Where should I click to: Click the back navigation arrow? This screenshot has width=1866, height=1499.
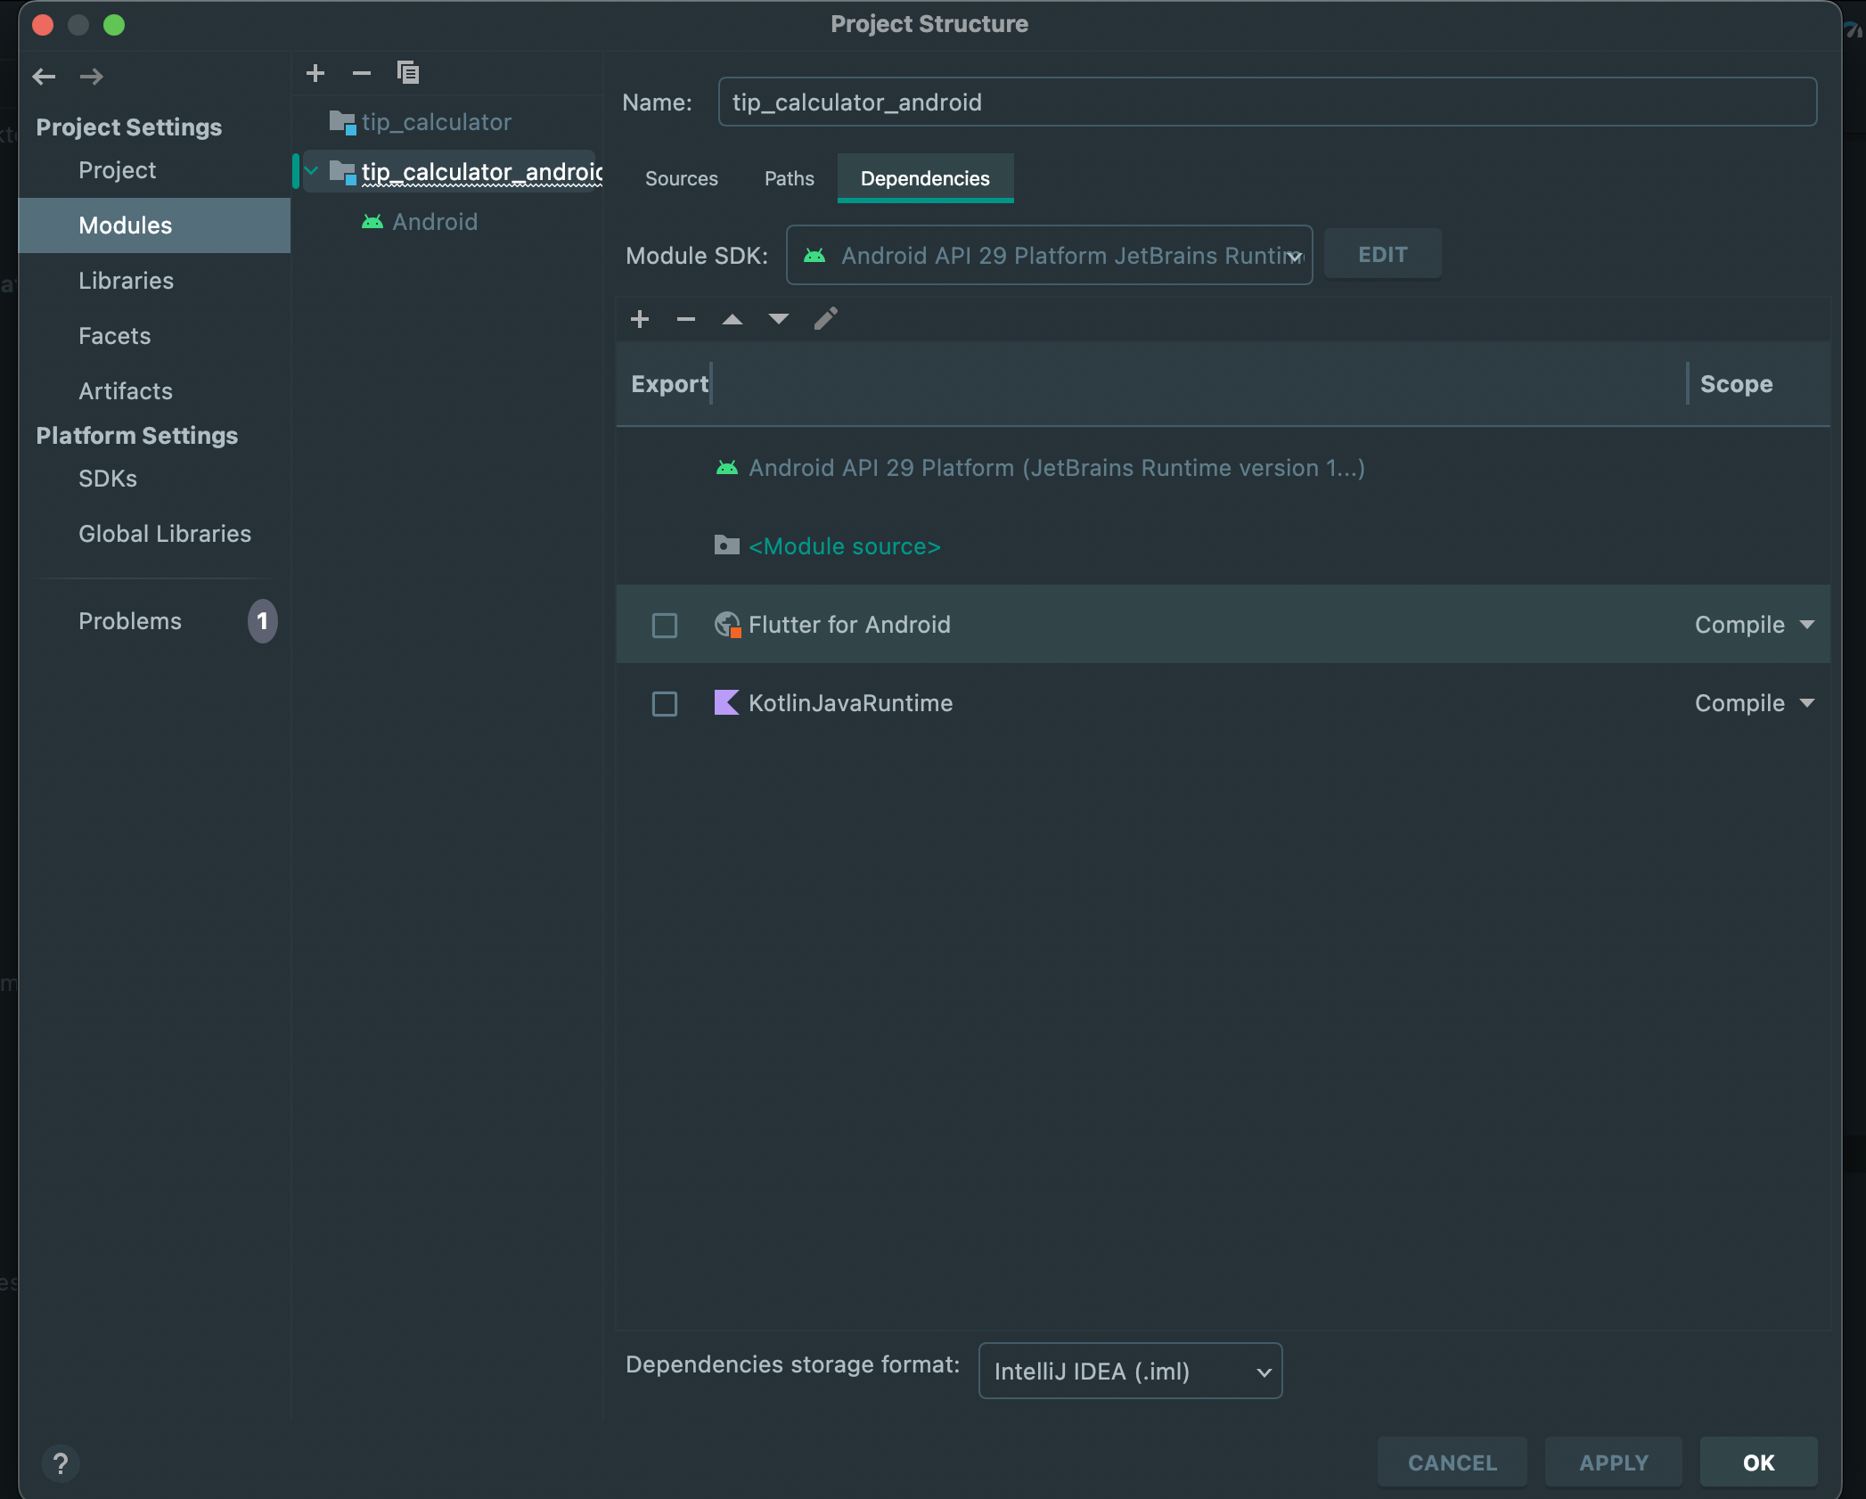44,77
